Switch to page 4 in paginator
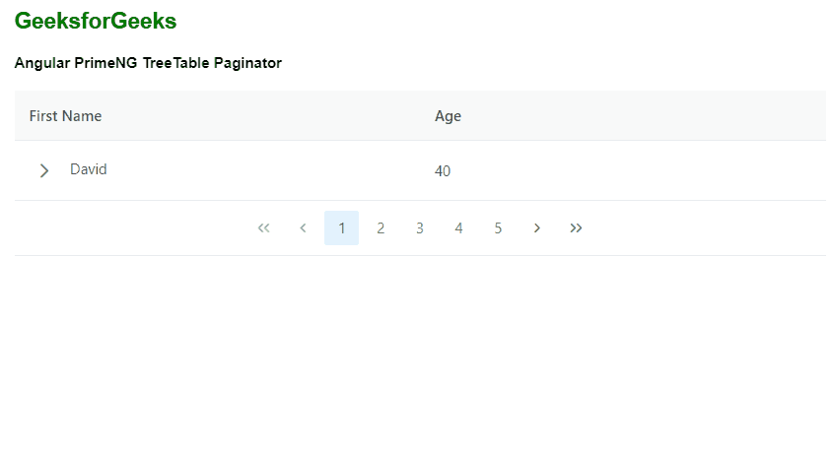Image resolution: width=833 pixels, height=451 pixels. (458, 228)
